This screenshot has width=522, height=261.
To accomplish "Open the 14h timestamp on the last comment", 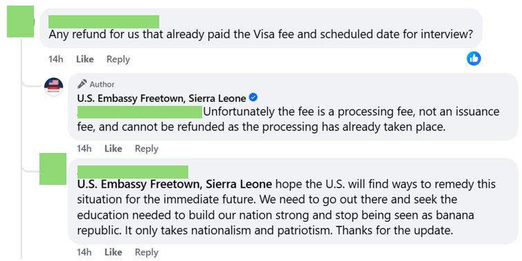I will point(84,252).
